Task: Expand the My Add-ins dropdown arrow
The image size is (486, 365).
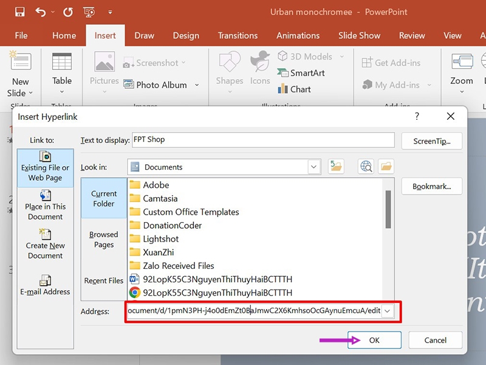Action: point(430,85)
